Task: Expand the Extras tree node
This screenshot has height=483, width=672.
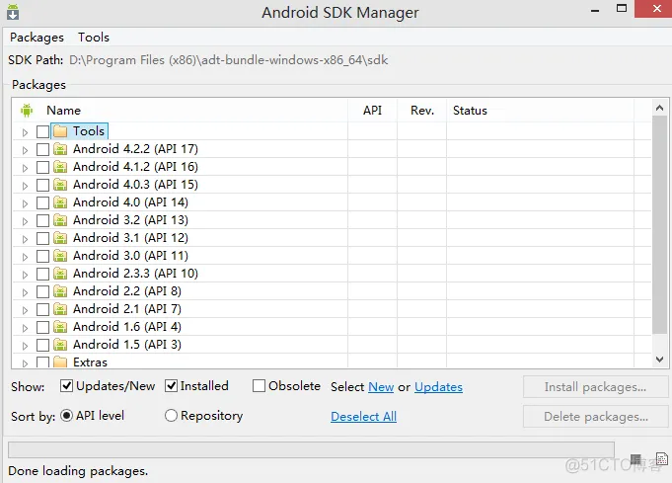Action: pos(25,363)
